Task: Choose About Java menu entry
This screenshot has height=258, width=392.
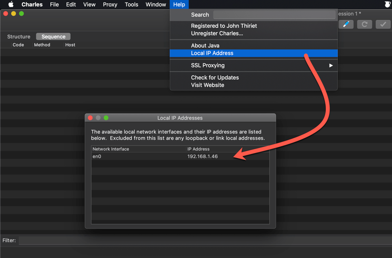Action: click(x=254, y=46)
